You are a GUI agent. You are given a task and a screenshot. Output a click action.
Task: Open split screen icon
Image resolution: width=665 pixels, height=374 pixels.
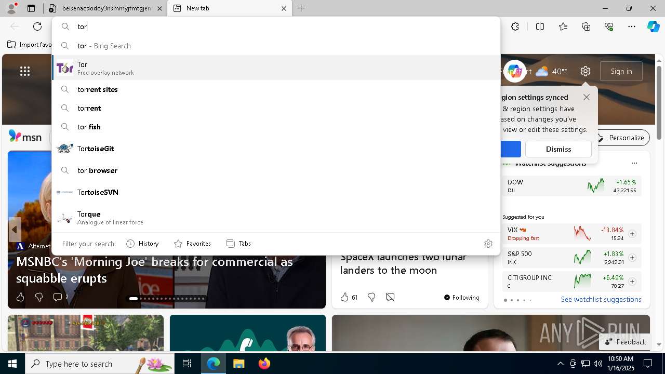540,26
